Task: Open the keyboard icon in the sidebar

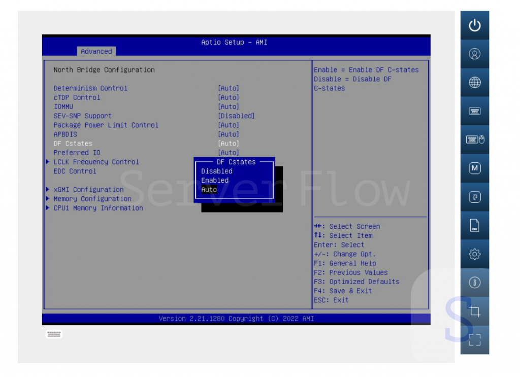Action: click(x=474, y=111)
